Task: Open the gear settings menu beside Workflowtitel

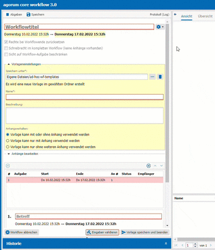Action: click(x=160, y=27)
